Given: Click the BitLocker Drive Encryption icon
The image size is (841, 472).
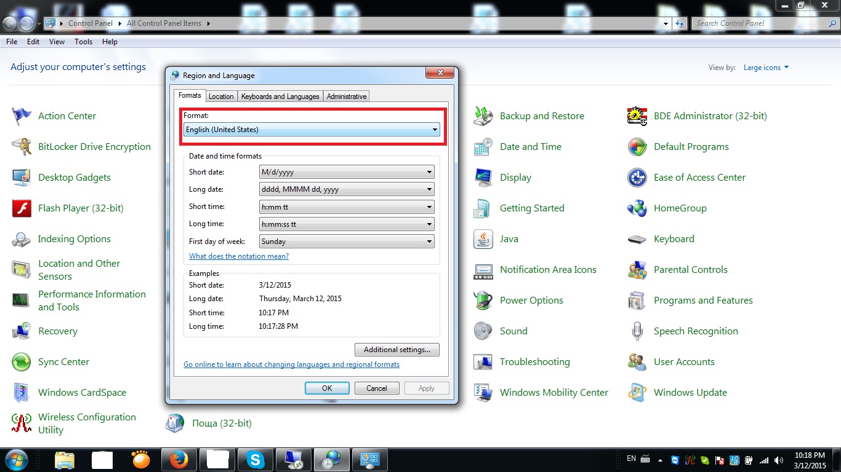Looking at the screenshot, I should point(22,147).
